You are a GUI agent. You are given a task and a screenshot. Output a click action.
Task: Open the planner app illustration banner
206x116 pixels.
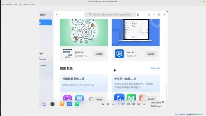pos(84,32)
